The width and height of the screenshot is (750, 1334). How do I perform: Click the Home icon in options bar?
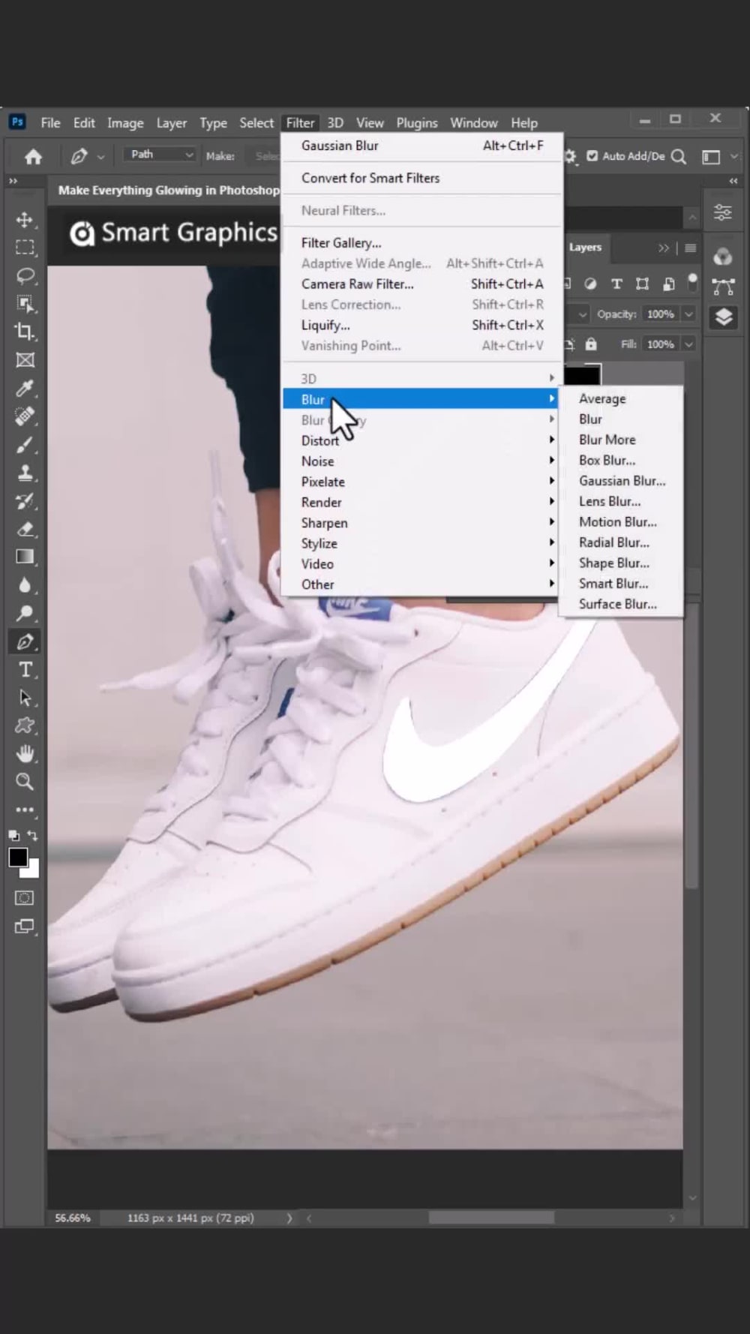point(33,156)
